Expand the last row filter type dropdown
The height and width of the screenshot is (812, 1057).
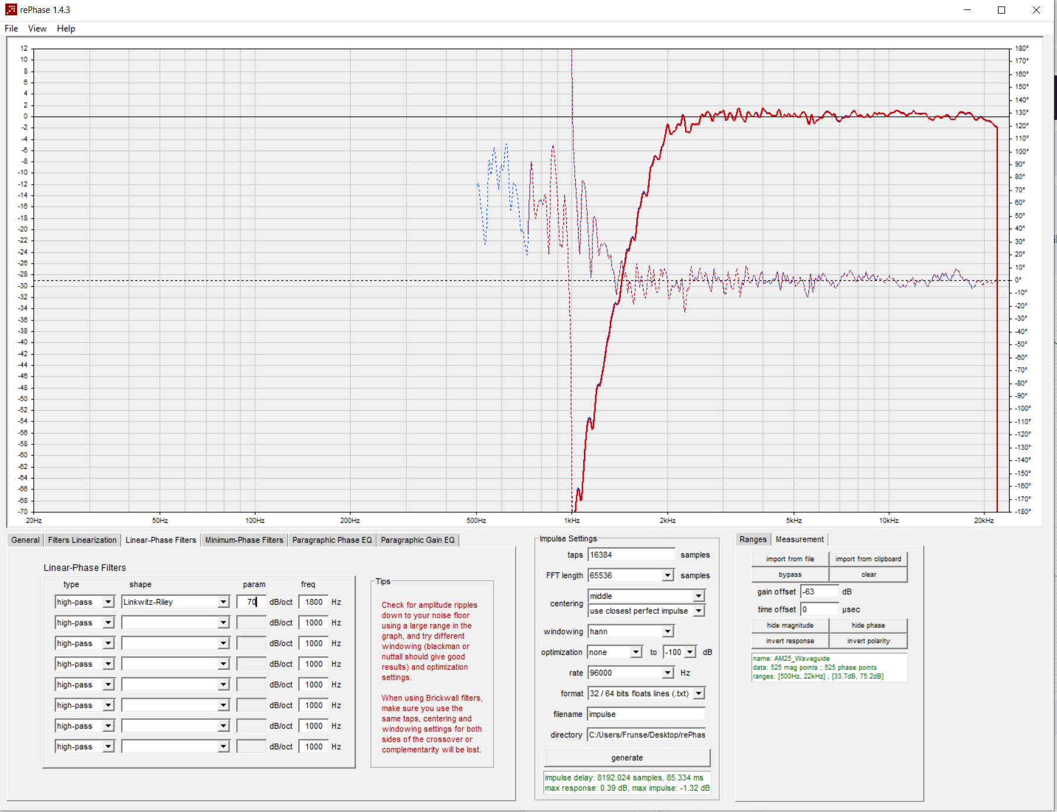click(x=108, y=746)
